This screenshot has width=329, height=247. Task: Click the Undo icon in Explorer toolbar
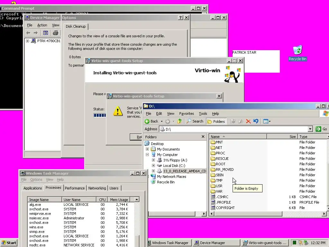(256, 121)
